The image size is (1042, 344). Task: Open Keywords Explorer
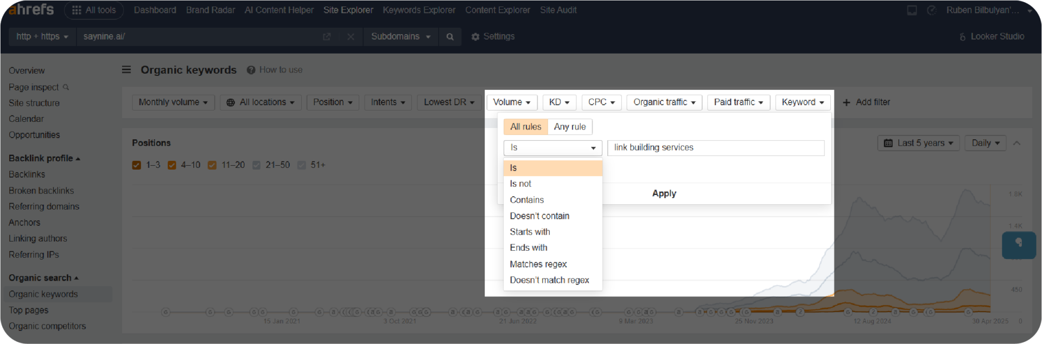[419, 10]
